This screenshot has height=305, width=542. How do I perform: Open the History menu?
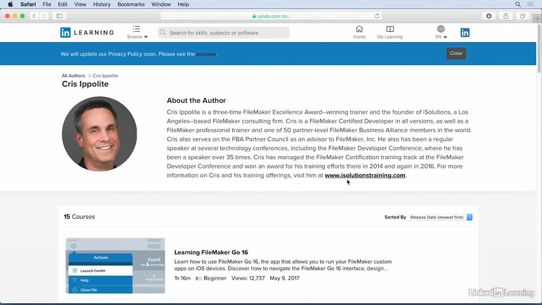click(x=102, y=4)
